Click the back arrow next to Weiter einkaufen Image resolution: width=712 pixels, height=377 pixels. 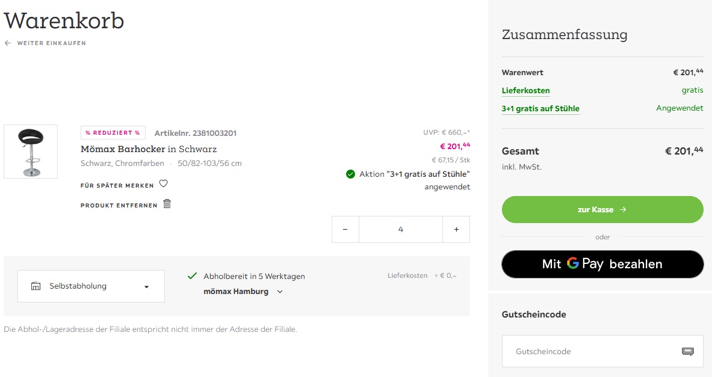(x=7, y=43)
